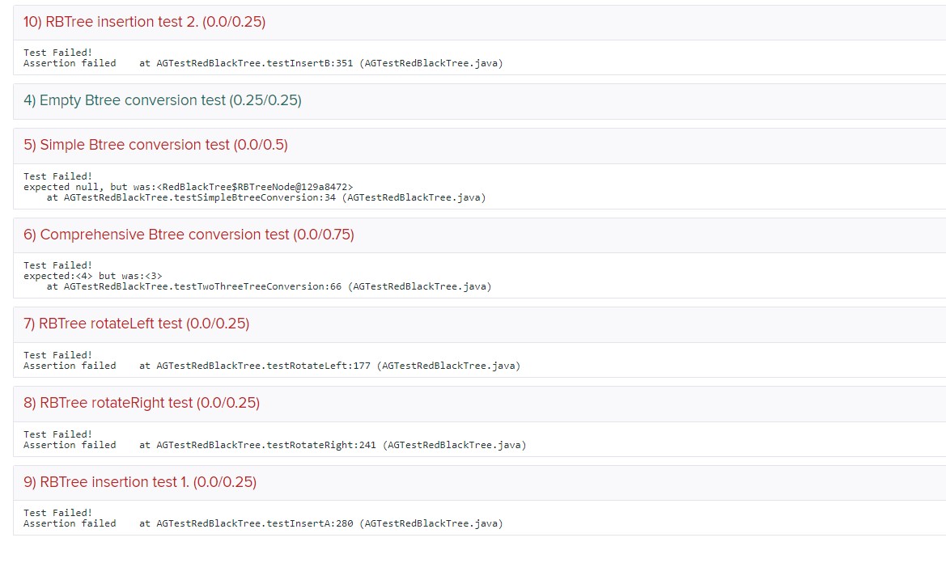
Task: Toggle the RBTree insertion test 1 header
Action: click(x=140, y=482)
